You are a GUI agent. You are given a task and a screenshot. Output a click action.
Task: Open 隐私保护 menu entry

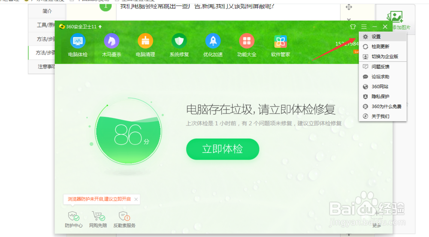pyautogui.click(x=383, y=97)
